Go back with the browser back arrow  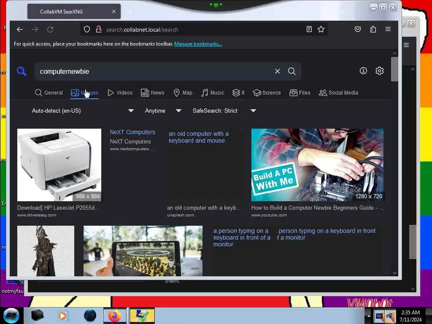[x=20, y=30]
